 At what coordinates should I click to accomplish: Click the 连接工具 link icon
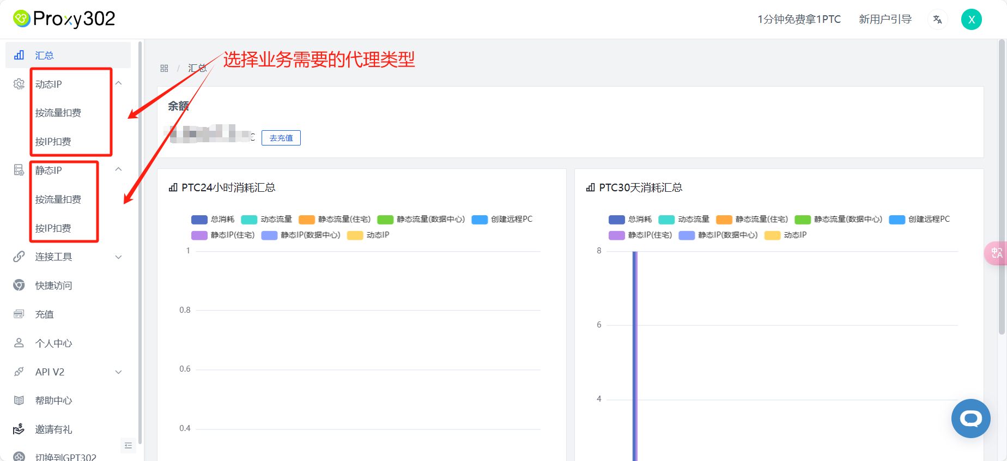(x=19, y=257)
